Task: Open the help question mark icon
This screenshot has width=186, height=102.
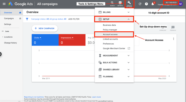Action: click(x=146, y=4)
